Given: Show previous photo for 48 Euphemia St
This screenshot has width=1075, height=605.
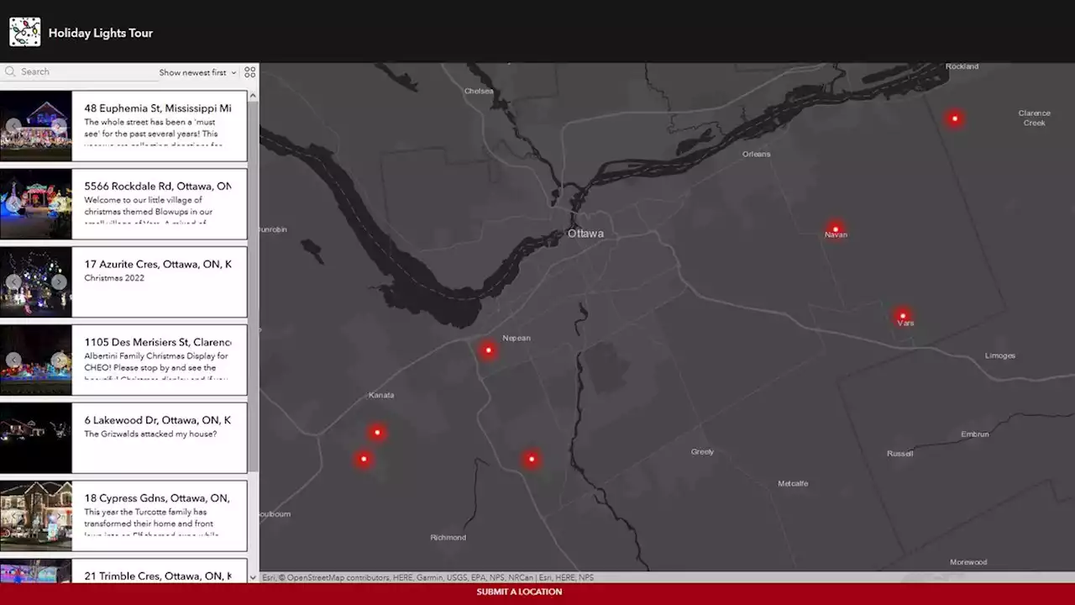Looking at the screenshot, I should tap(13, 126).
